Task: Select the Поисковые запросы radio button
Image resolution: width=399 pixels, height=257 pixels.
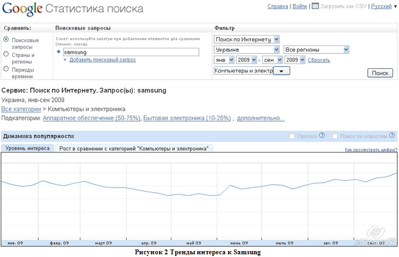Action: [x=6, y=39]
